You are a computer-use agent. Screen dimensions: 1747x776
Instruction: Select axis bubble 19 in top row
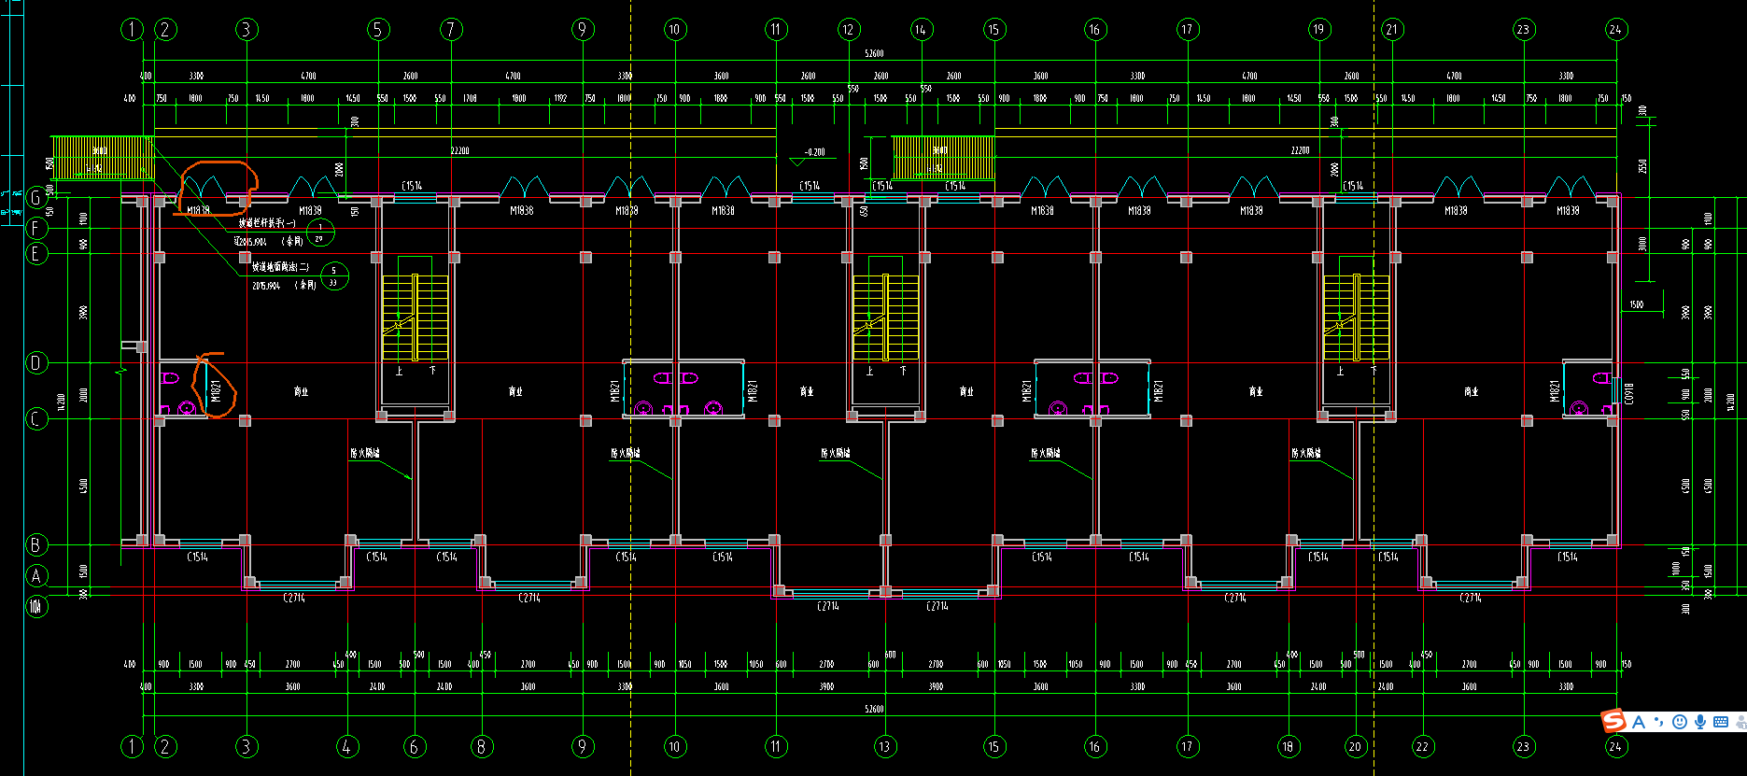click(x=1318, y=29)
